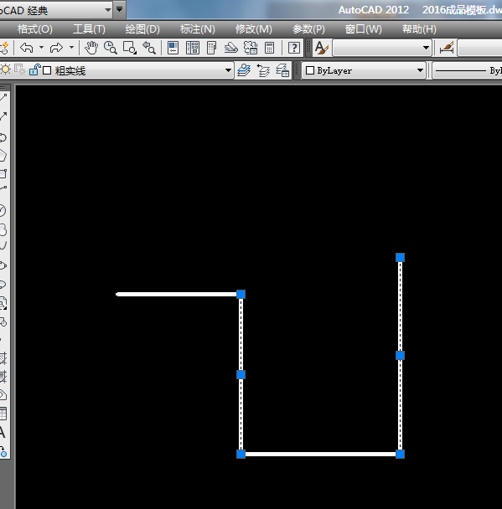Open the Sheet Set Manager icon

click(231, 48)
